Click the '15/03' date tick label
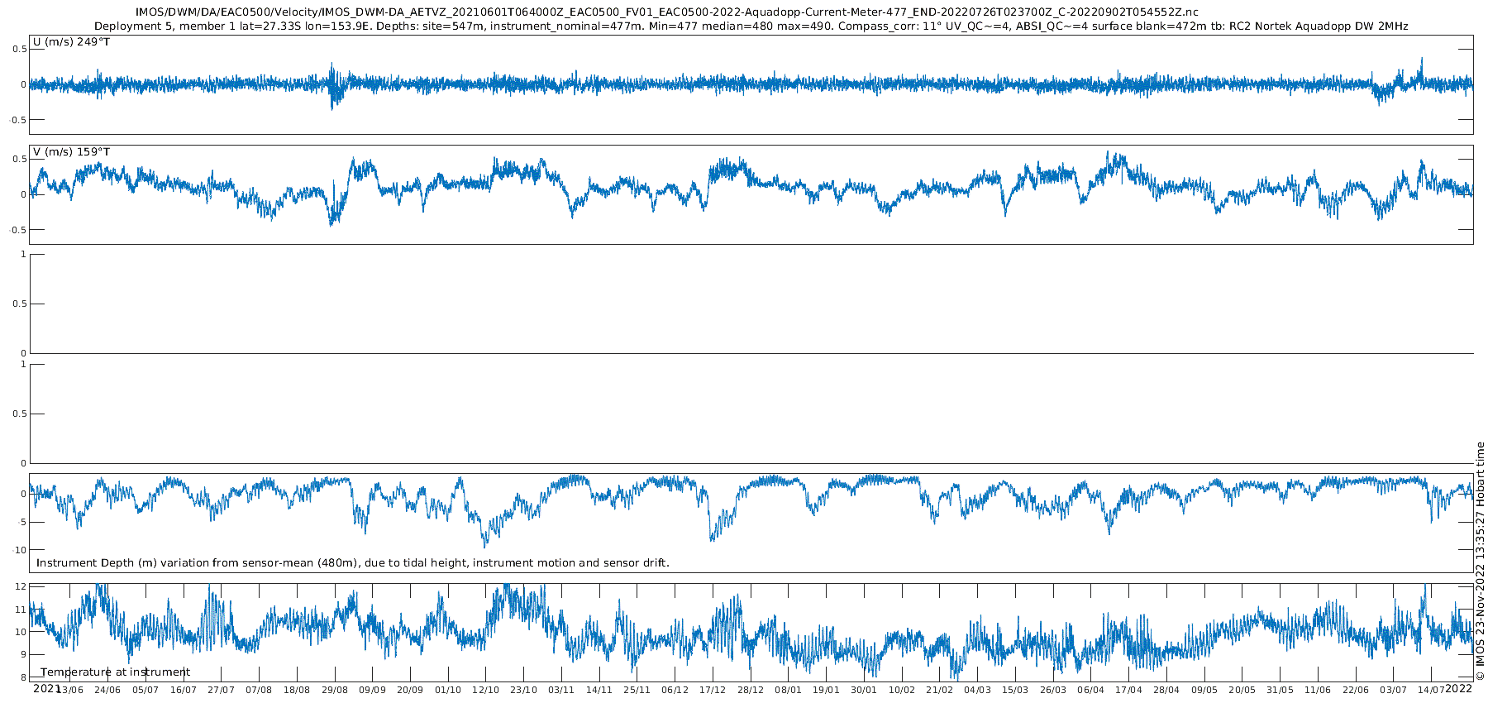Viewport: 1488px width, 703px height. (1016, 690)
